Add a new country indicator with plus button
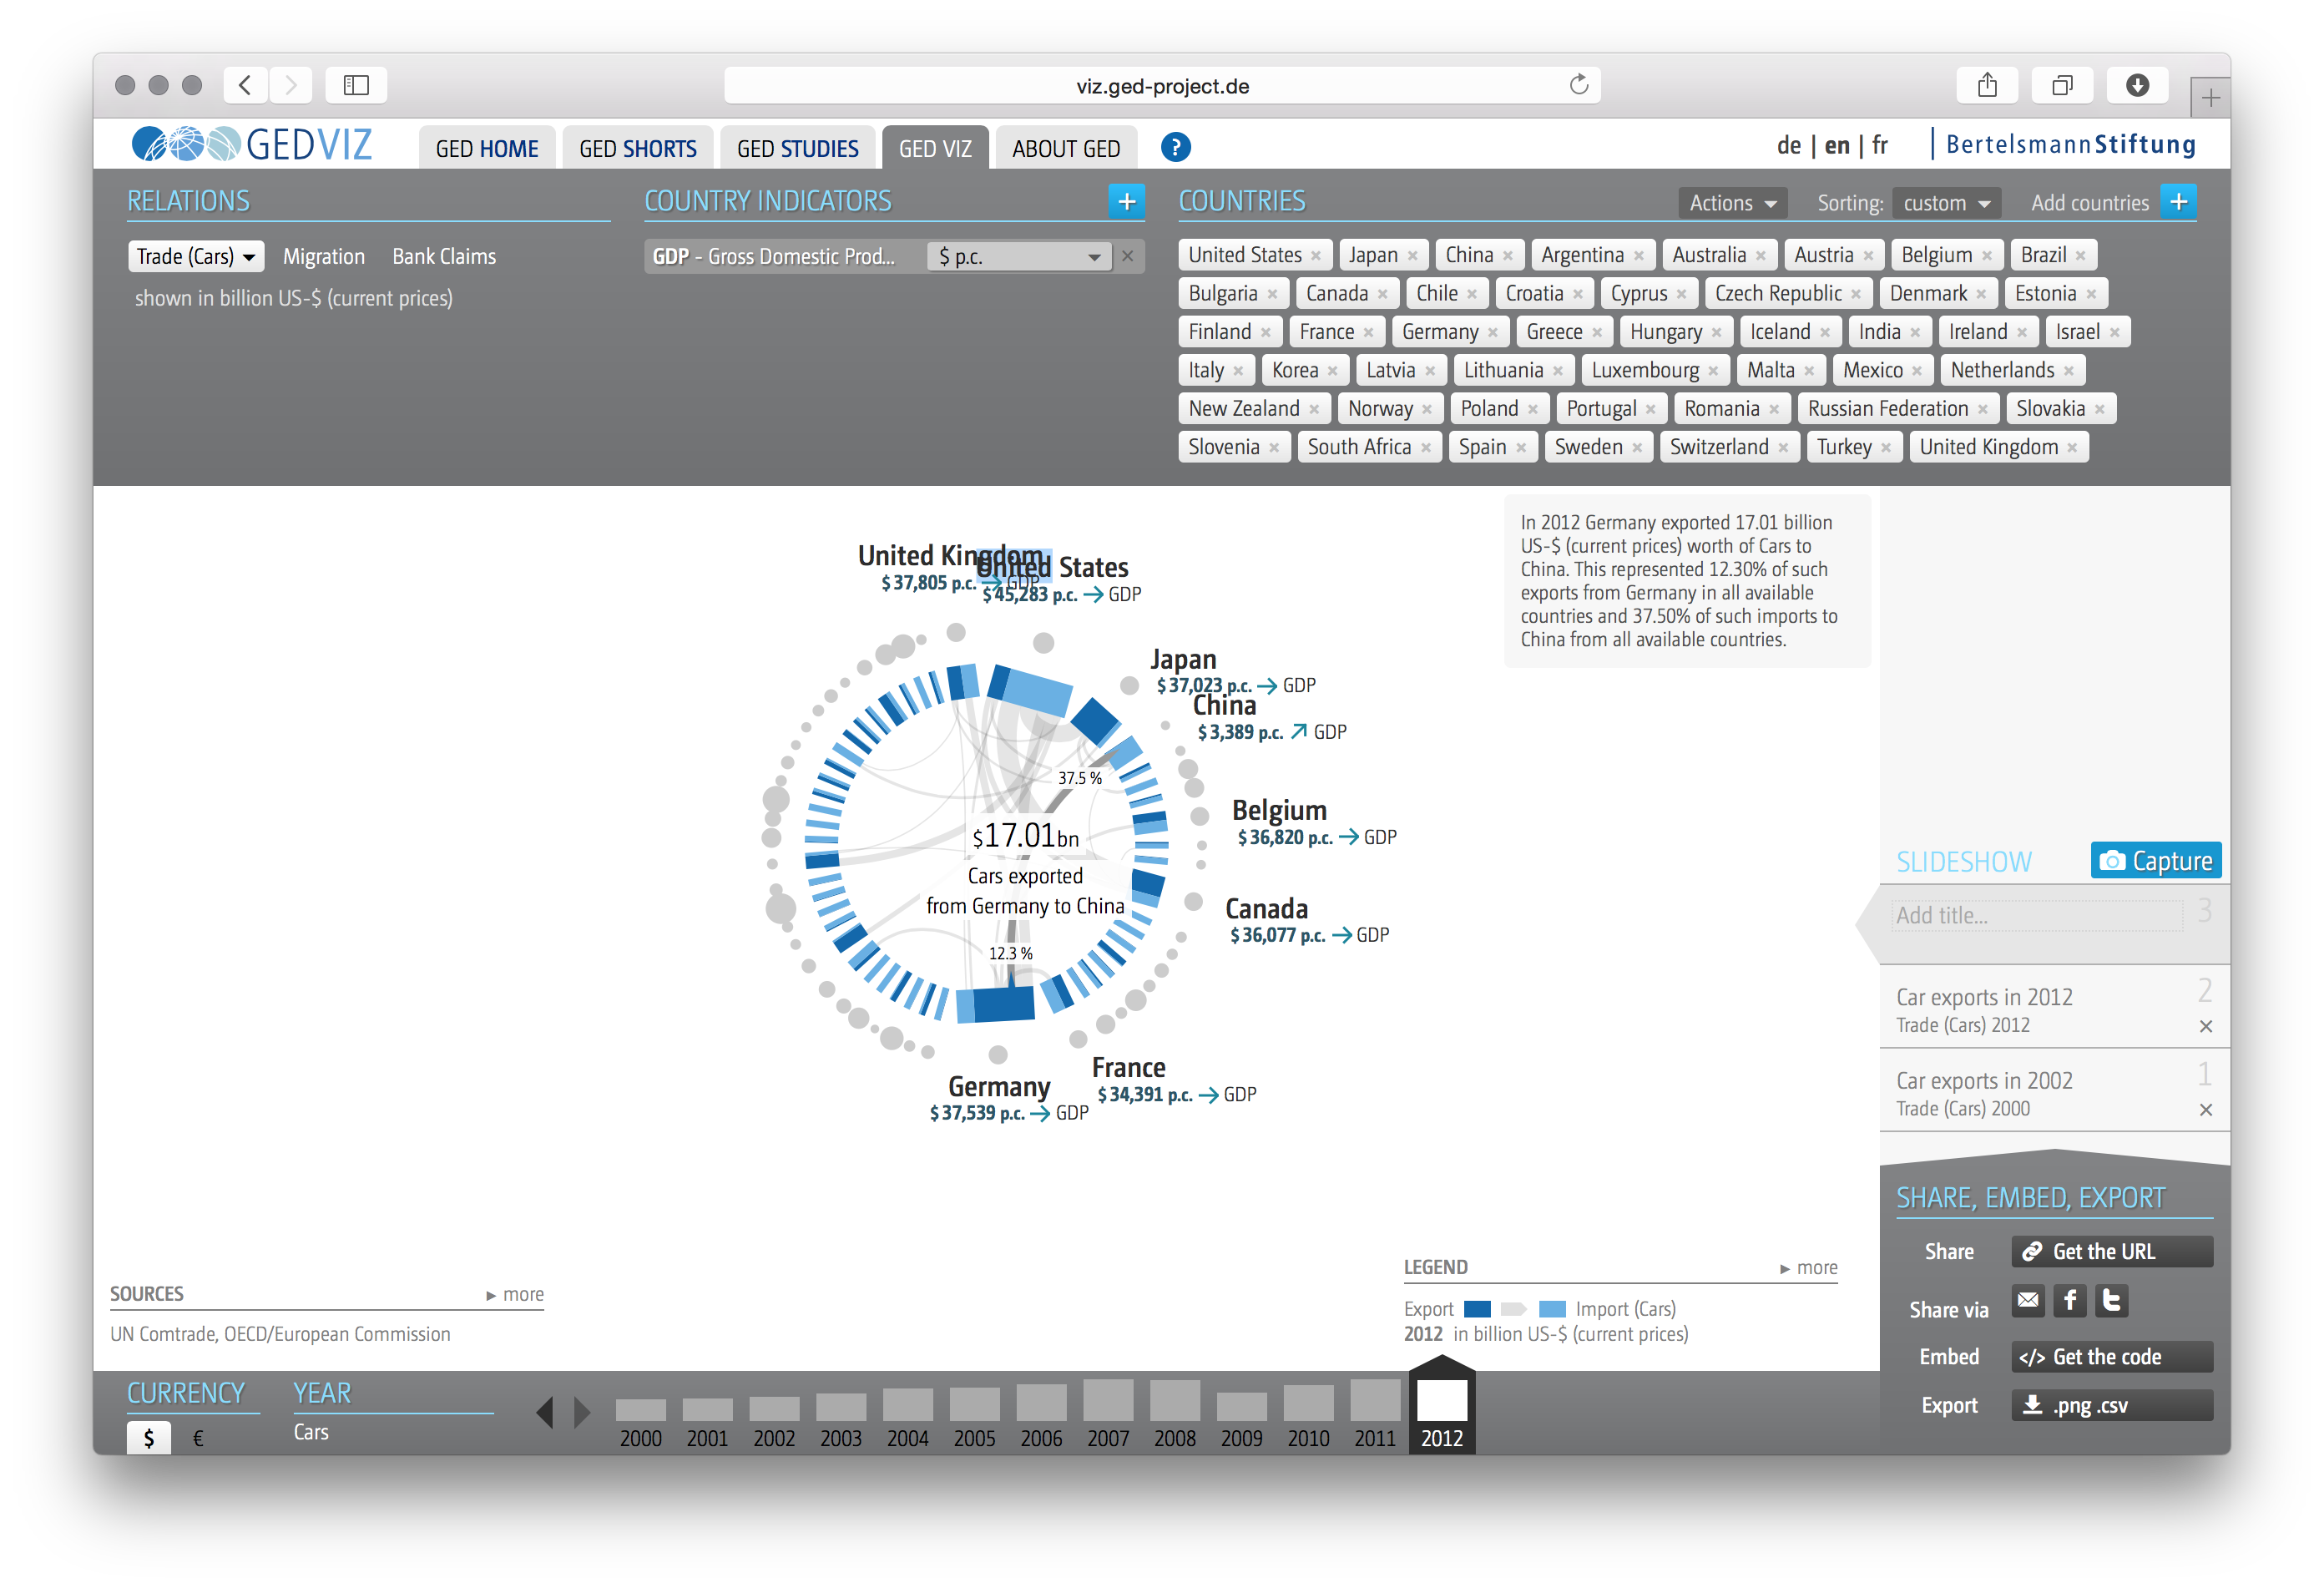The image size is (2324, 1588). coord(1126,202)
